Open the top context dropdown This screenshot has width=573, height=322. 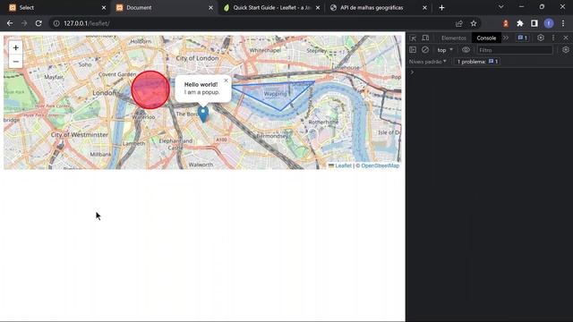pos(445,50)
